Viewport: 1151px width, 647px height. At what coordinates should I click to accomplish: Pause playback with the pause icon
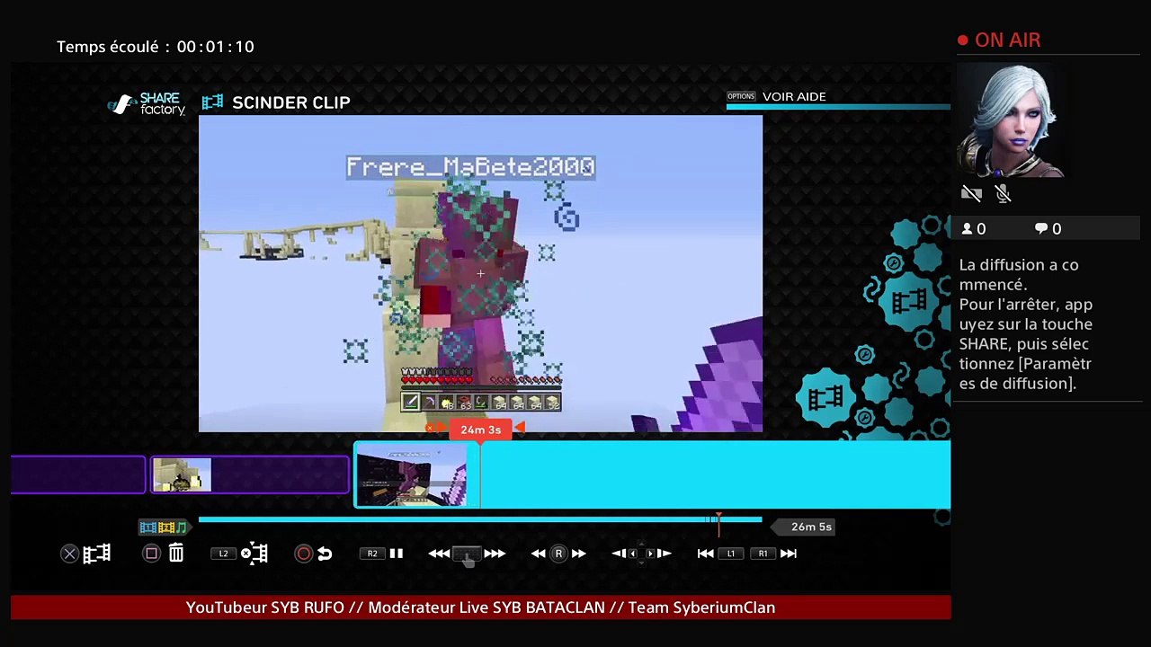click(x=397, y=554)
